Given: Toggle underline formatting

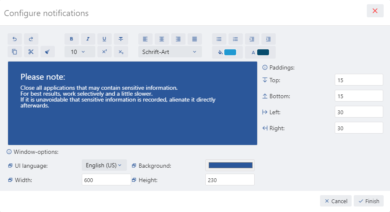Looking at the screenshot, I should [104, 39].
